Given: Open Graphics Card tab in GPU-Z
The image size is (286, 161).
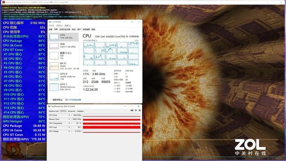Looking at the screenshot, I should [x=54, y=111].
